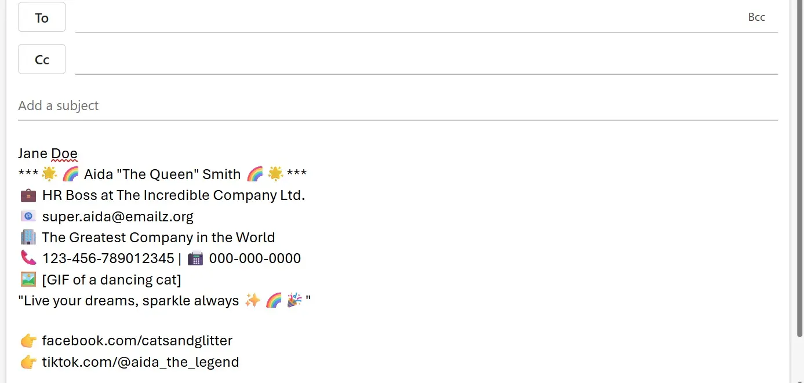Click the Cc recipient button
Image resolution: width=804 pixels, height=383 pixels.
(x=41, y=59)
